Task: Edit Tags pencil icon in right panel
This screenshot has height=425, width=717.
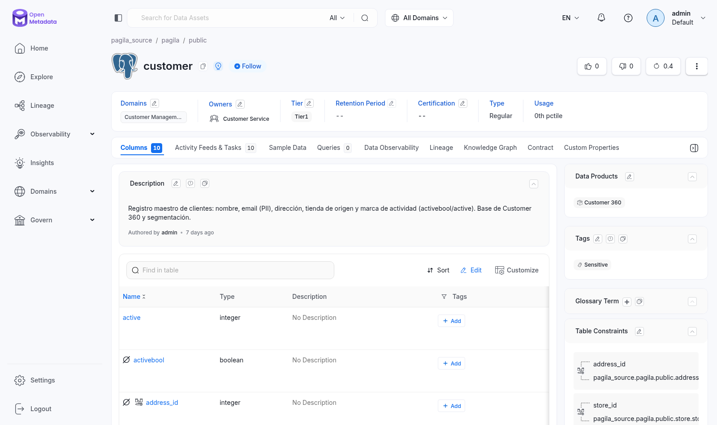Action: (598, 239)
